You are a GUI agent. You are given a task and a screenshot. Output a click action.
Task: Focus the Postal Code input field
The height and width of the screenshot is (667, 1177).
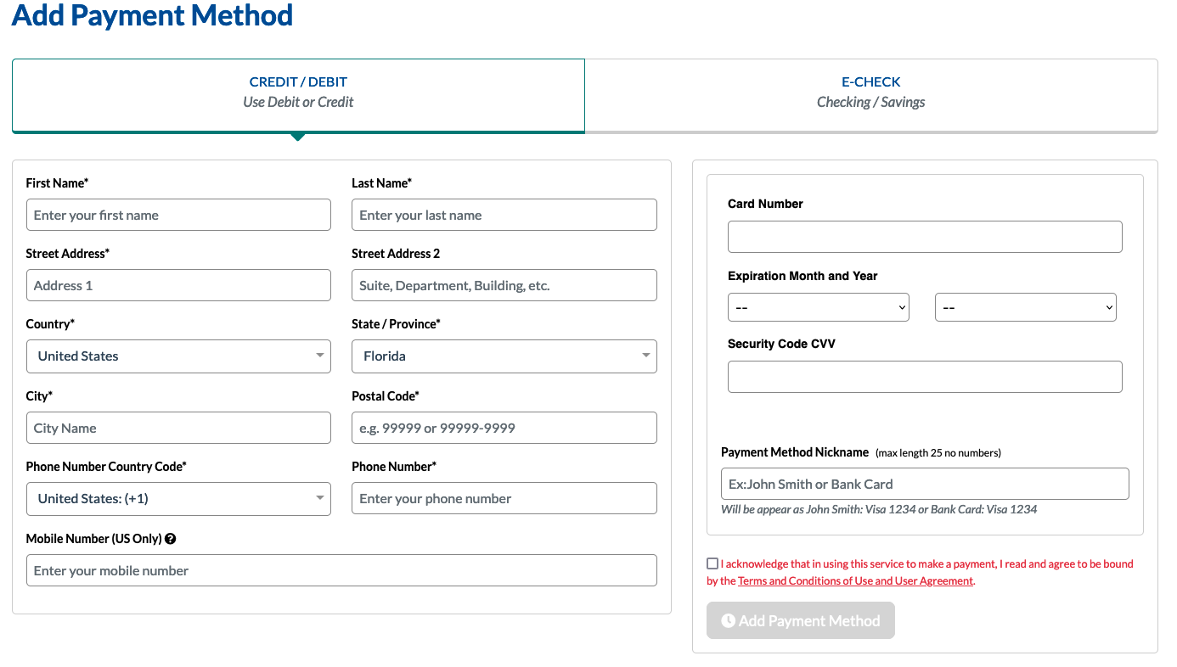(504, 427)
